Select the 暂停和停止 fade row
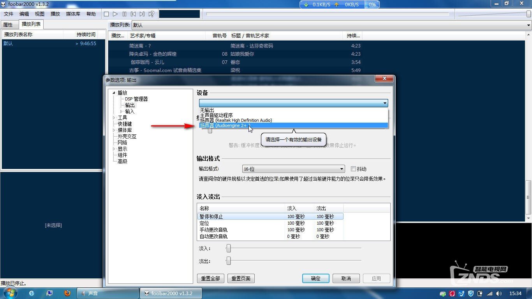This screenshot has width=532, height=299. point(270,216)
